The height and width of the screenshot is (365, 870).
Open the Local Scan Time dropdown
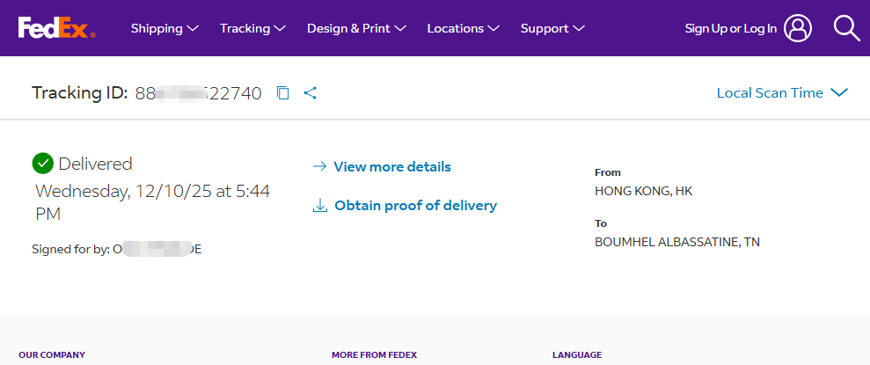[x=781, y=93]
